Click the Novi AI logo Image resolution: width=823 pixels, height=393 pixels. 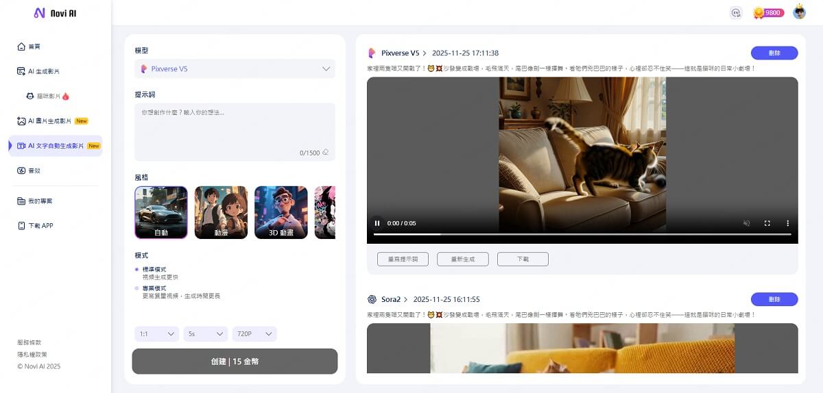[x=56, y=13]
